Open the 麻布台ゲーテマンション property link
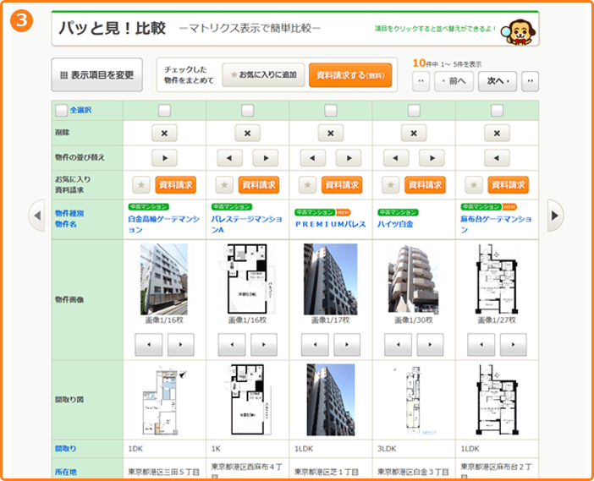This screenshot has width=594, height=481. (496, 224)
